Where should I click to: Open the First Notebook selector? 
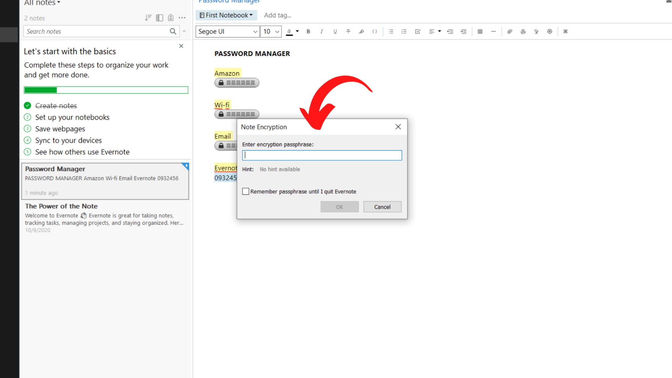pos(226,15)
